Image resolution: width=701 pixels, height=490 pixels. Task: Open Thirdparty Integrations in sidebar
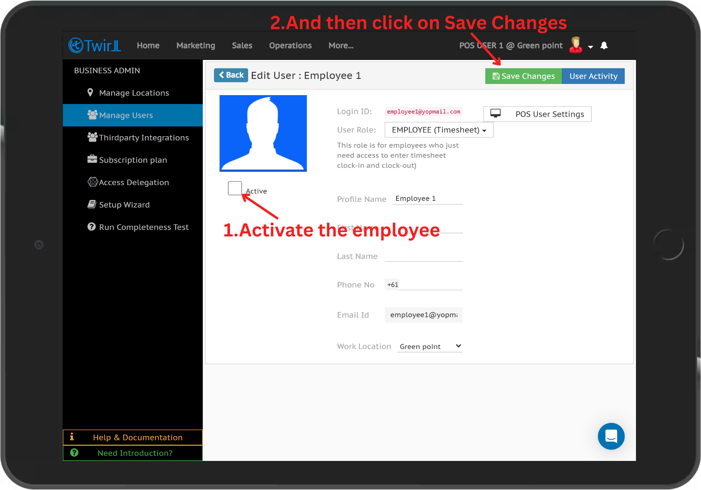pos(143,138)
